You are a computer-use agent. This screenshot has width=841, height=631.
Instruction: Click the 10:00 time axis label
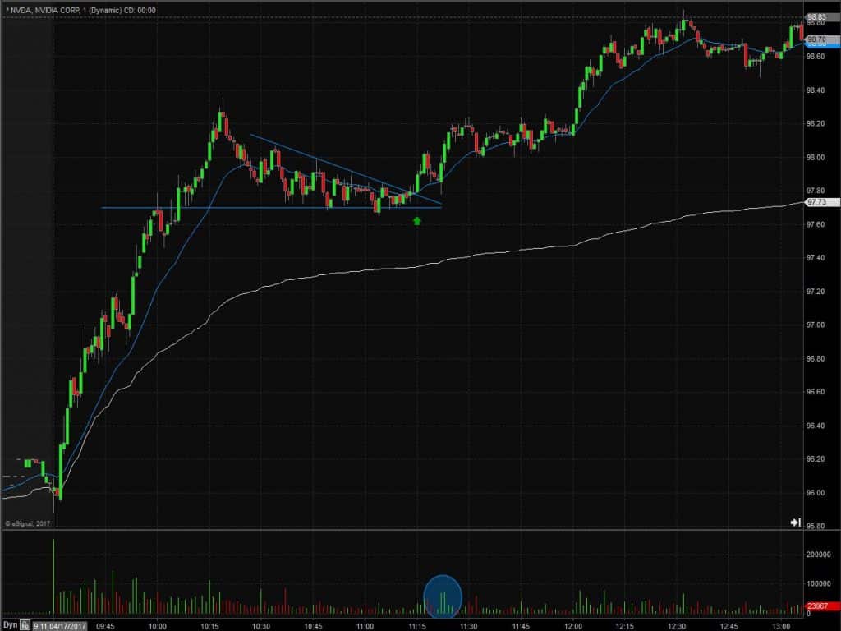157,626
